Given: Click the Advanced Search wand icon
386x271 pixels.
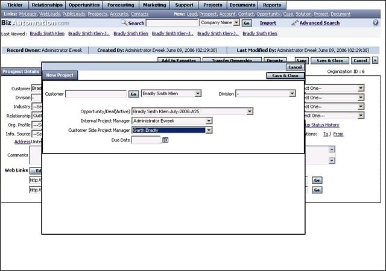Looking at the screenshot, I should (294, 23).
